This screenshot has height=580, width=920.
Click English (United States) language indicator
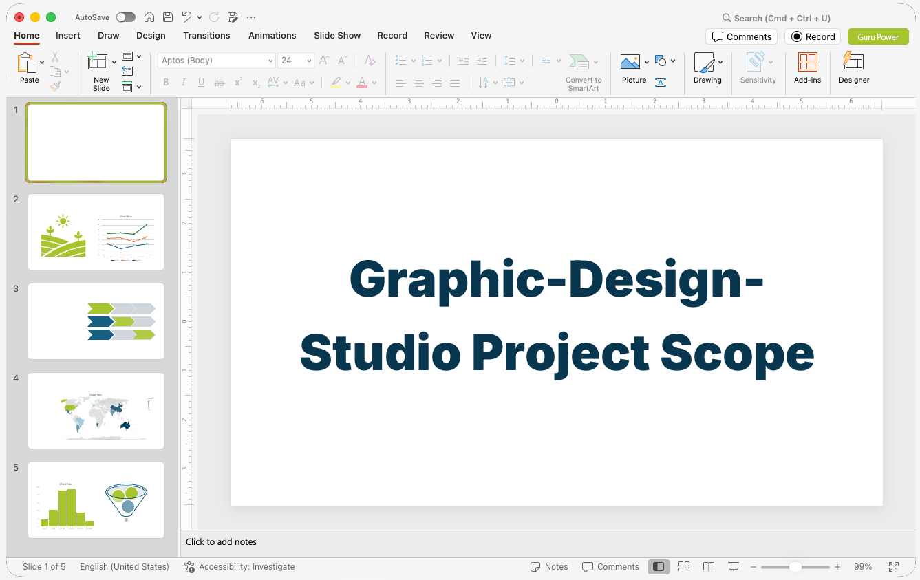pos(125,567)
